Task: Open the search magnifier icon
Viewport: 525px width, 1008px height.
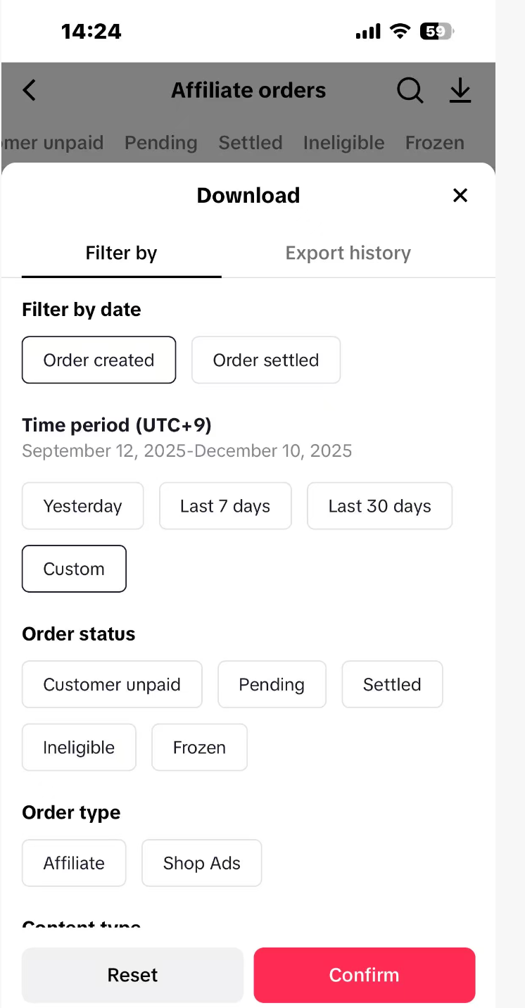Action: pos(410,90)
